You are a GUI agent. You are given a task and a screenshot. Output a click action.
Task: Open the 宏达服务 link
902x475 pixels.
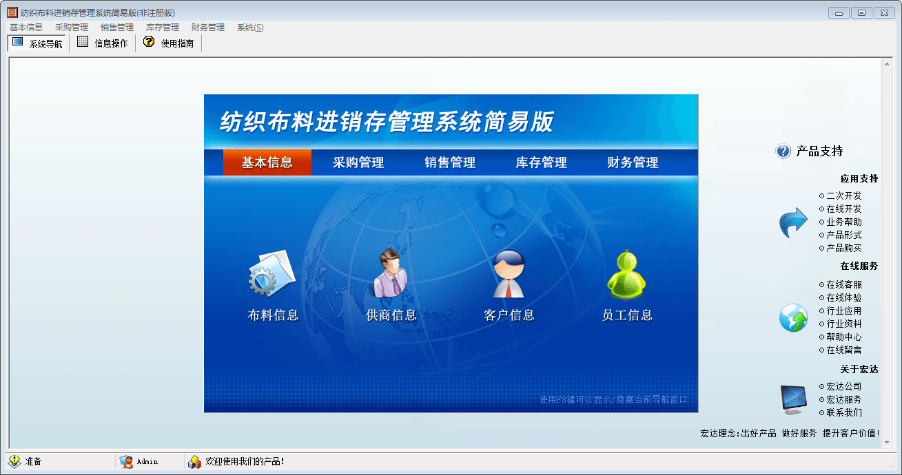[x=844, y=399]
